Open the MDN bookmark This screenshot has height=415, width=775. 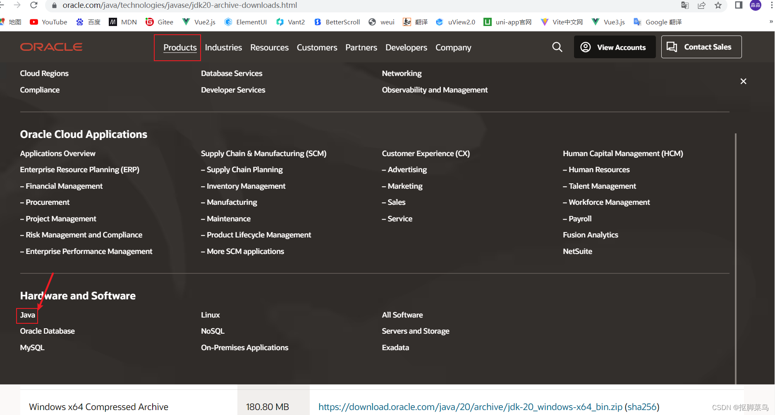tap(123, 22)
